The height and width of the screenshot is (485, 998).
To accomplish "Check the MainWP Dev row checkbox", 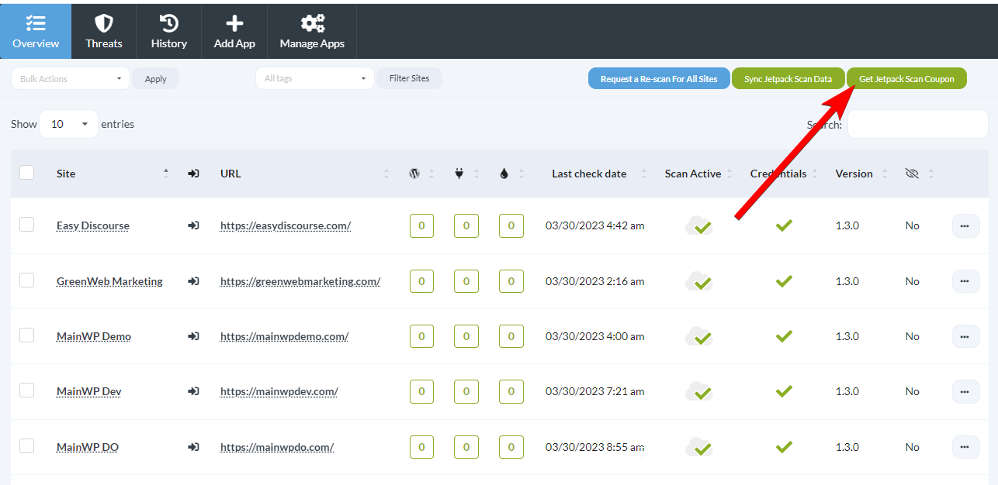I will pos(26,390).
